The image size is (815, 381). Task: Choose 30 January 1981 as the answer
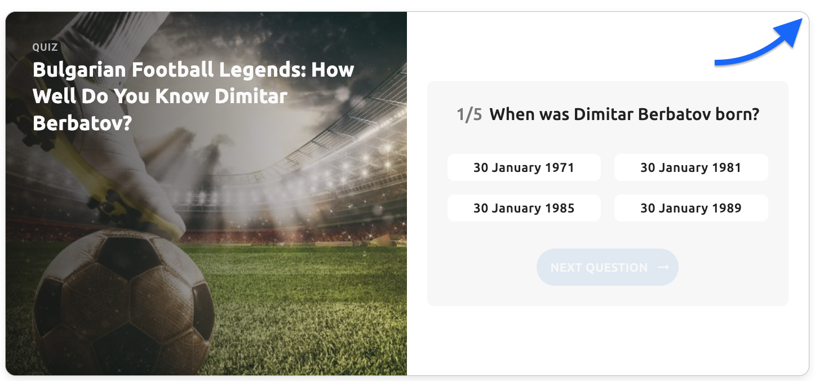click(x=690, y=167)
